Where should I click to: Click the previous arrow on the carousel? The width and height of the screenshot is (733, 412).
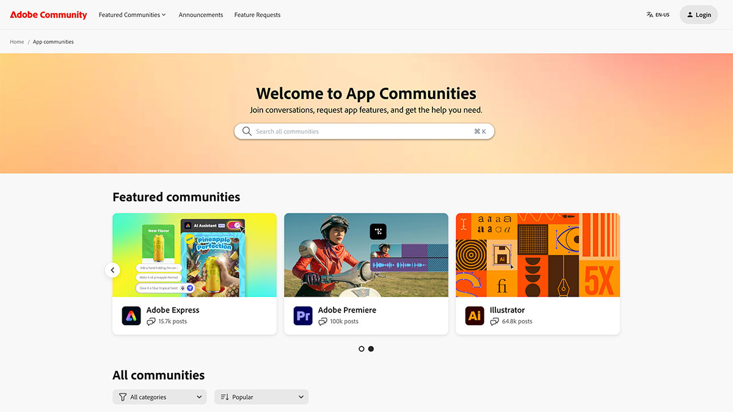coord(112,270)
